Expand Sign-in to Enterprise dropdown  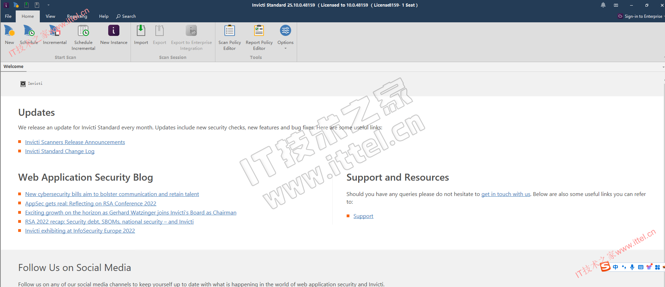click(664, 16)
